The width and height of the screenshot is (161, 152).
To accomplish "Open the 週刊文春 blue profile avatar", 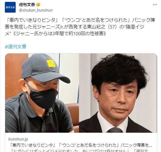I will (x=10, y=7).
